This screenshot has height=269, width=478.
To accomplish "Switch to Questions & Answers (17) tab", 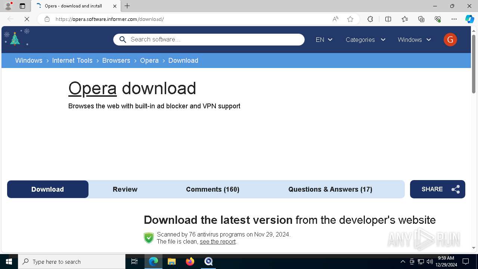I will coord(330,189).
